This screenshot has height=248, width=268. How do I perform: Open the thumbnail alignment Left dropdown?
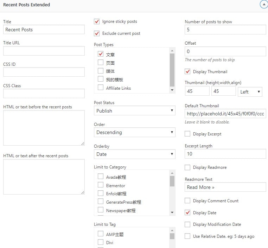pyautogui.click(x=250, y=92)
